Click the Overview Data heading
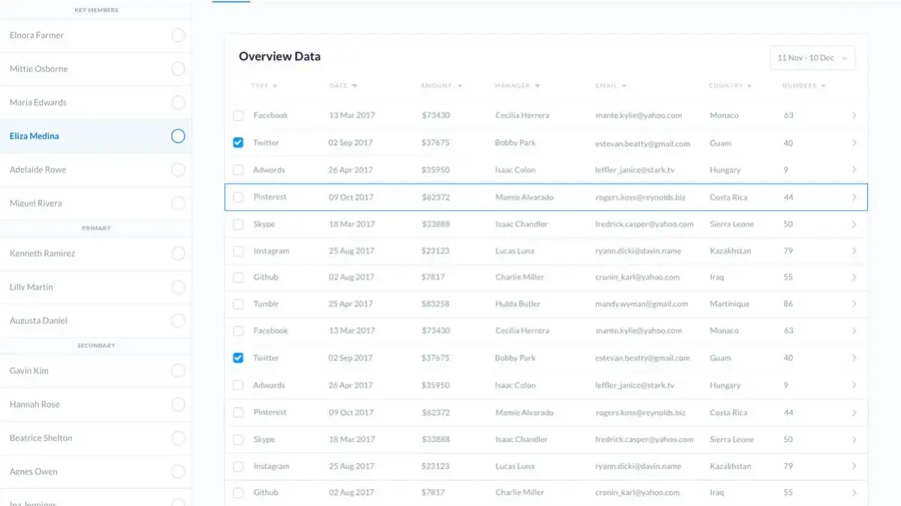 [279, 56]
